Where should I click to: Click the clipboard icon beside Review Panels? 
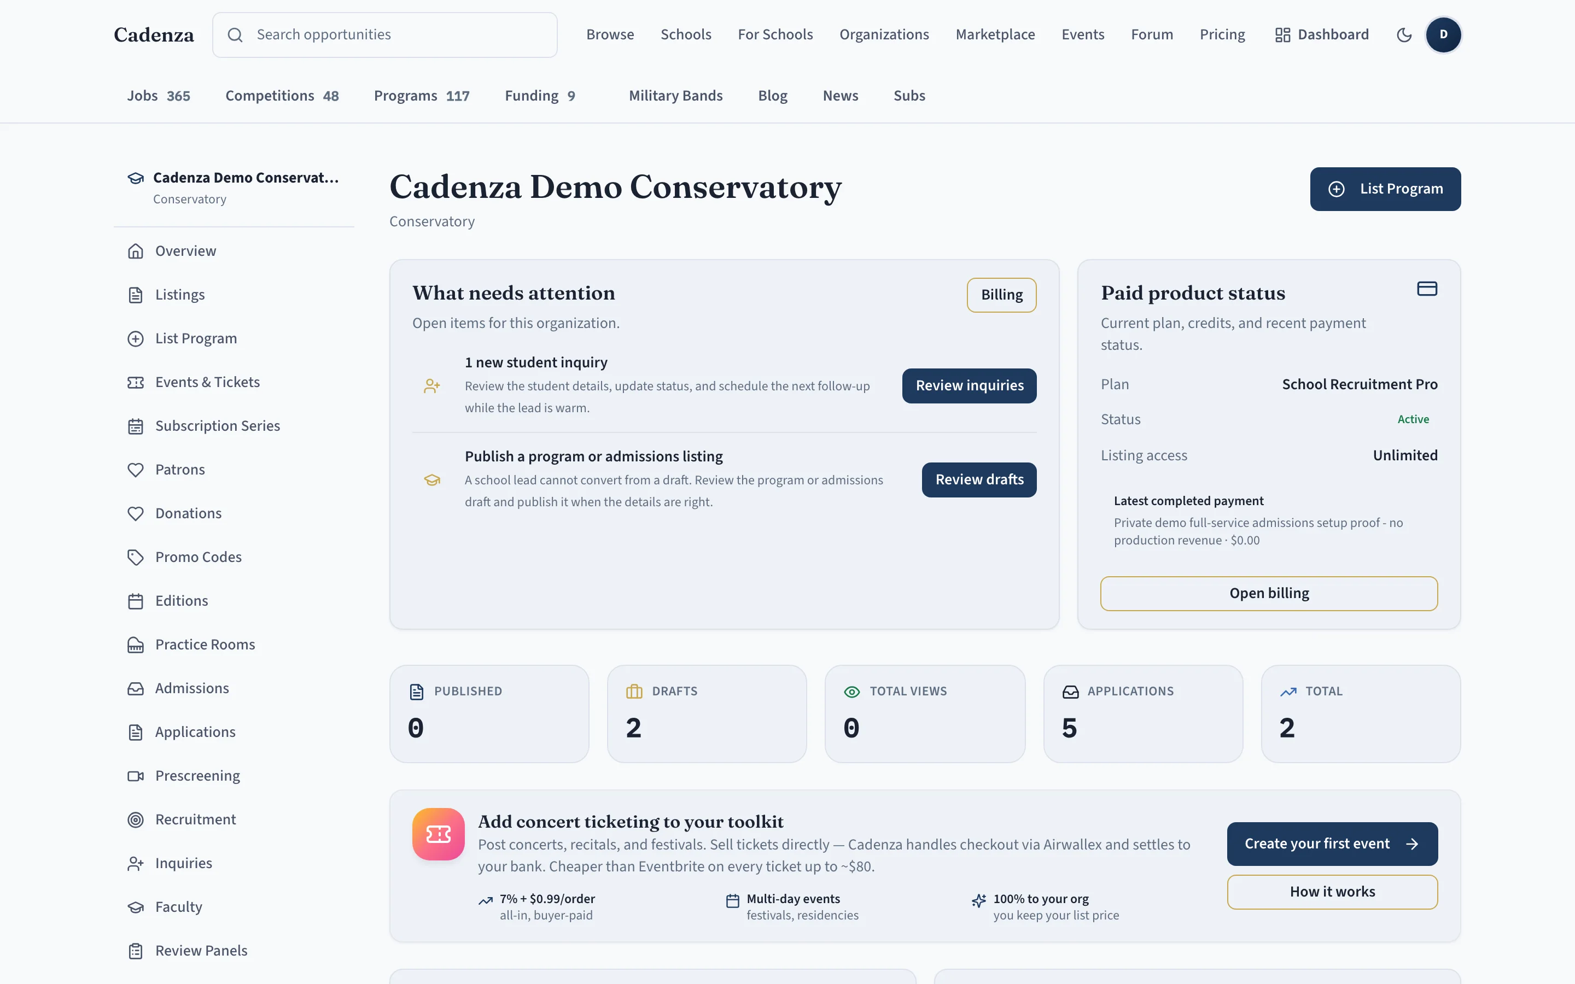[x=136, y=951]
